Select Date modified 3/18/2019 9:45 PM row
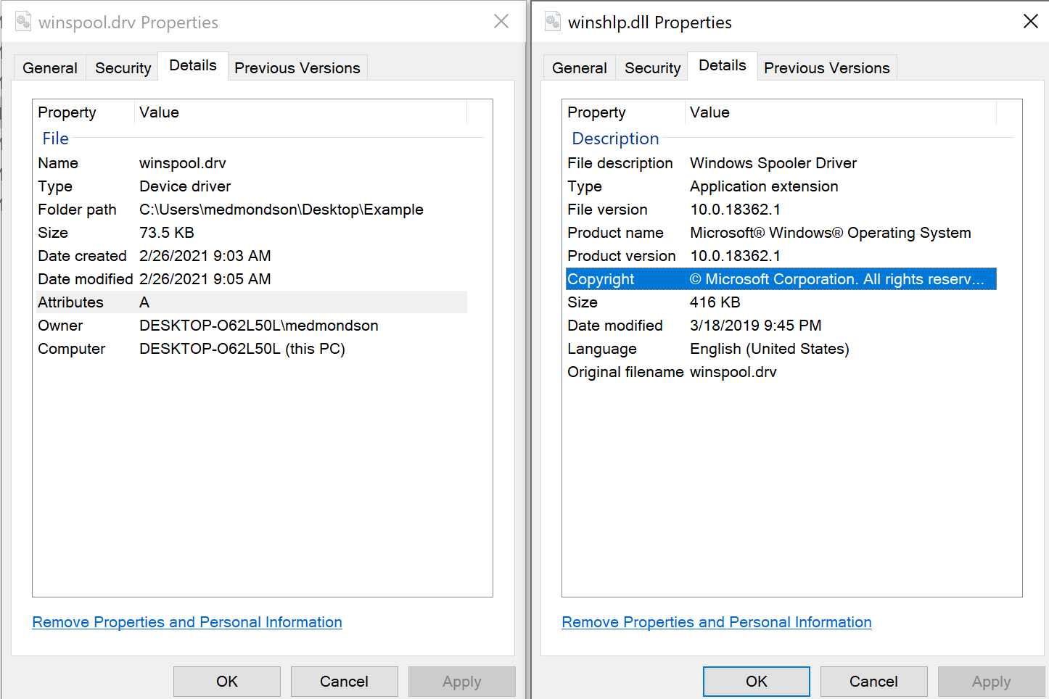This screenshot has height=699, width=1049. pos(781,326)
